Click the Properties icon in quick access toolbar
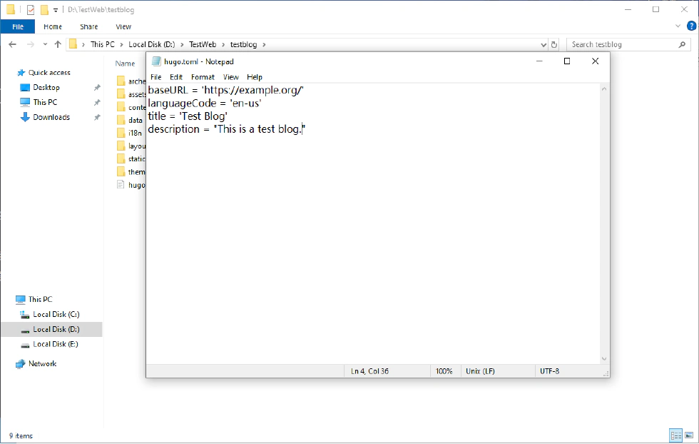The image size is (699, 444). pos(31,10)
